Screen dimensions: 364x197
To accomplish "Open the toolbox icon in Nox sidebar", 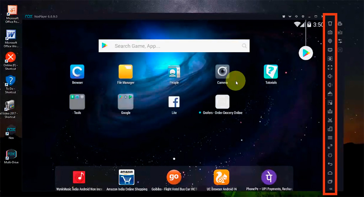I will click(330, 94).
